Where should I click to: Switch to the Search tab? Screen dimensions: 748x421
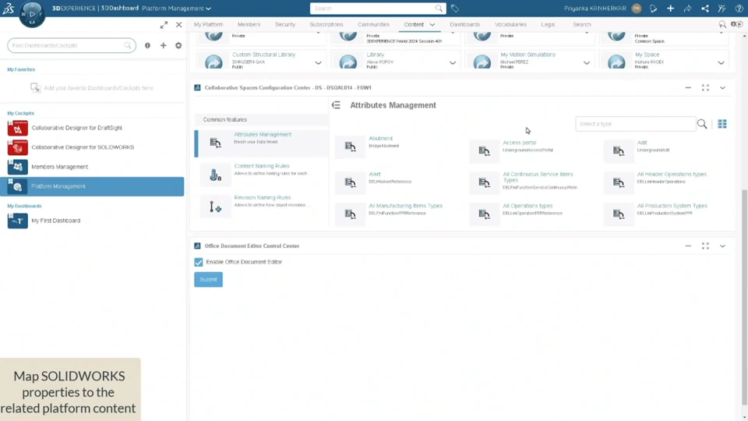coord(582,24)
